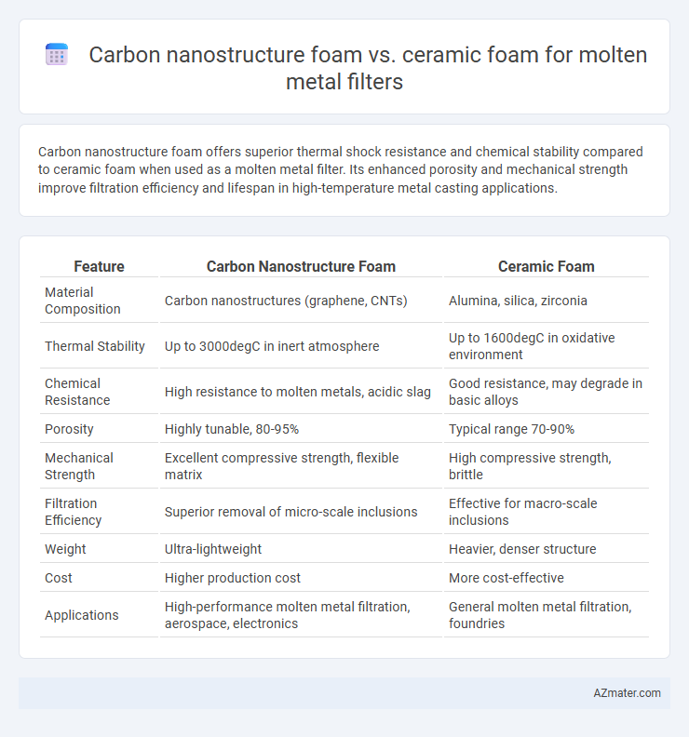Click the calendar table icon beside title
The image size is (689, 737).
[x=57, y=55]
